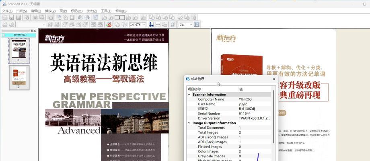Open the 页(P) menu
The width and height of the screenshot is (370, 161).
point(63,11)
